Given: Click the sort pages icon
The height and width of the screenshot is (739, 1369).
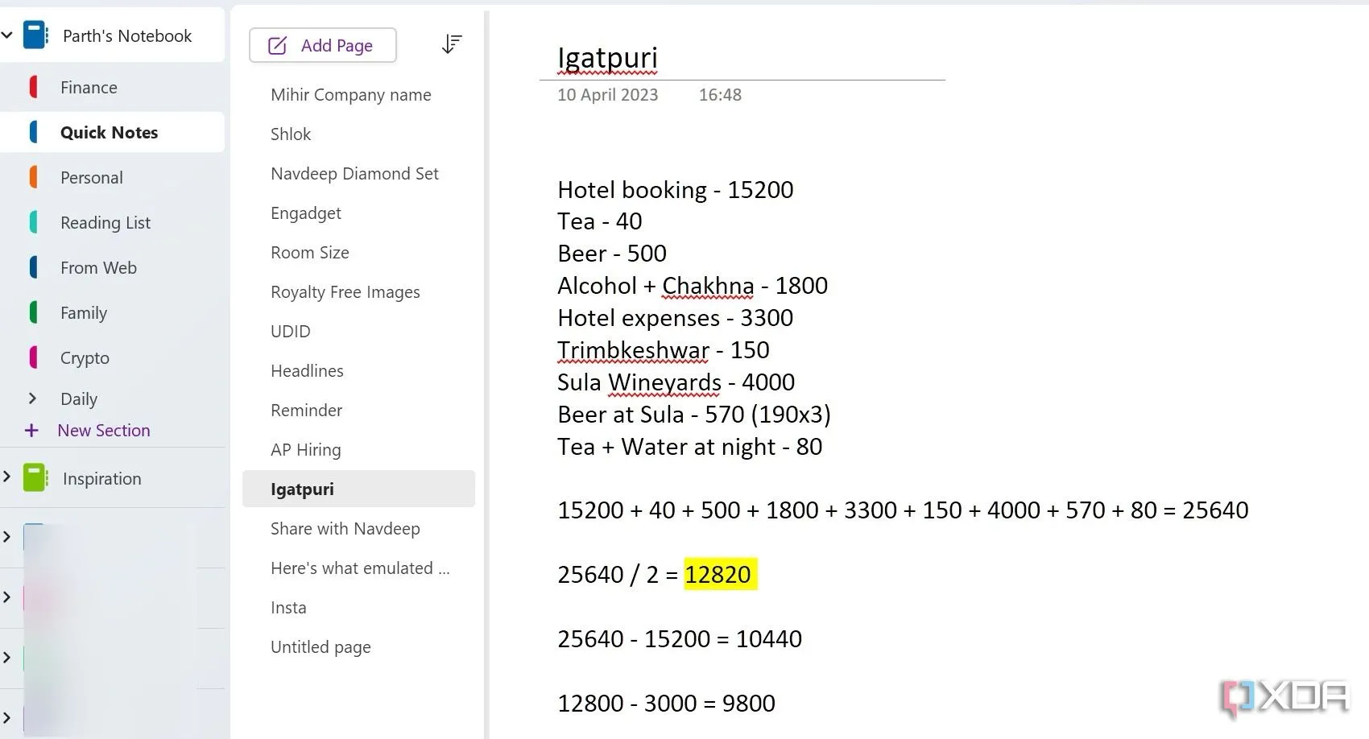Looking at the screenshot, I should pos(452,44).
